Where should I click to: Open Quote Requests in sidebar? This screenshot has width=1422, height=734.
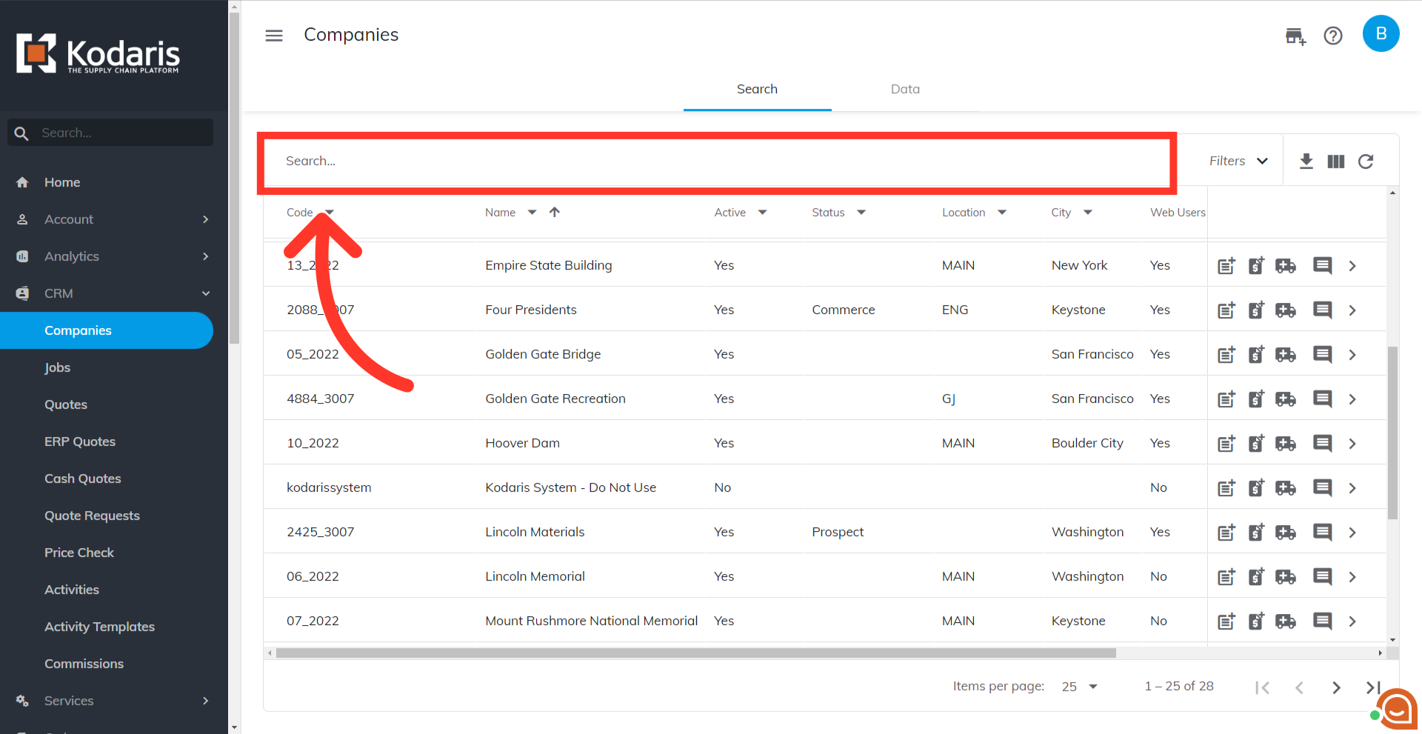coord(92,516)
